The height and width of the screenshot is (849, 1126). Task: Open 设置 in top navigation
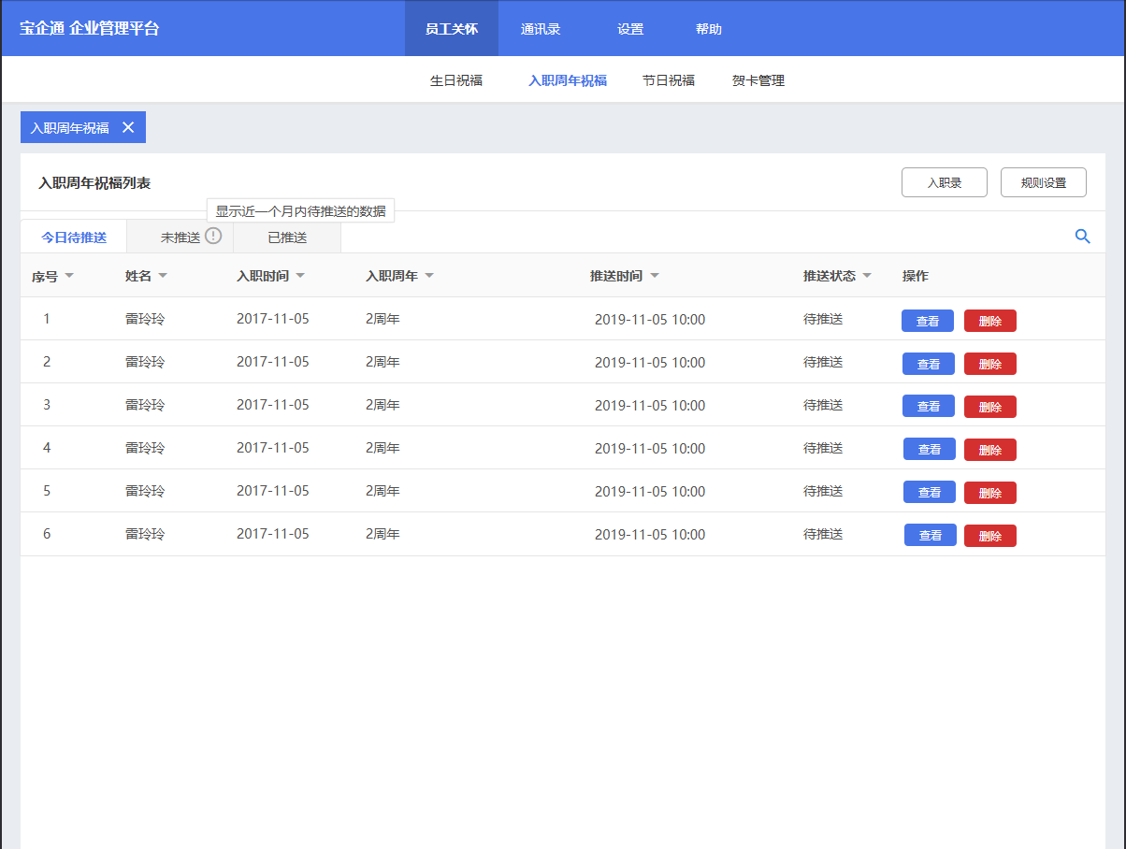[x=630, y=29]
